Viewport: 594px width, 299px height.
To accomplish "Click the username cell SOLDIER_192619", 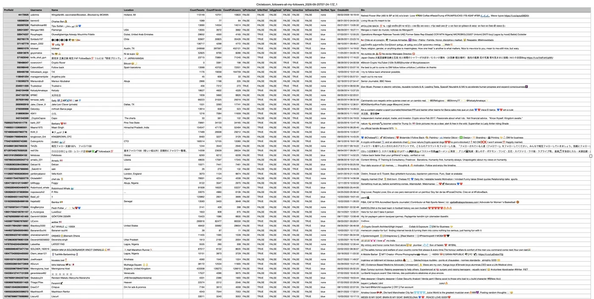I will pos(39,250).
